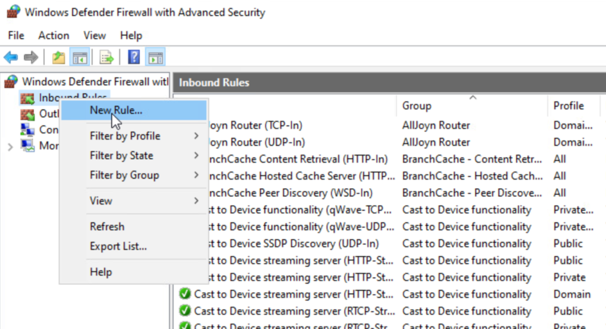
Task: Open the Action menu in the menu bar
Action: click(54, 36)
